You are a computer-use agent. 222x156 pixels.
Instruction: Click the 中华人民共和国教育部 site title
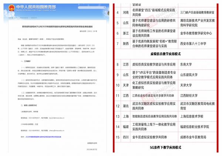[x=36, y=7]
